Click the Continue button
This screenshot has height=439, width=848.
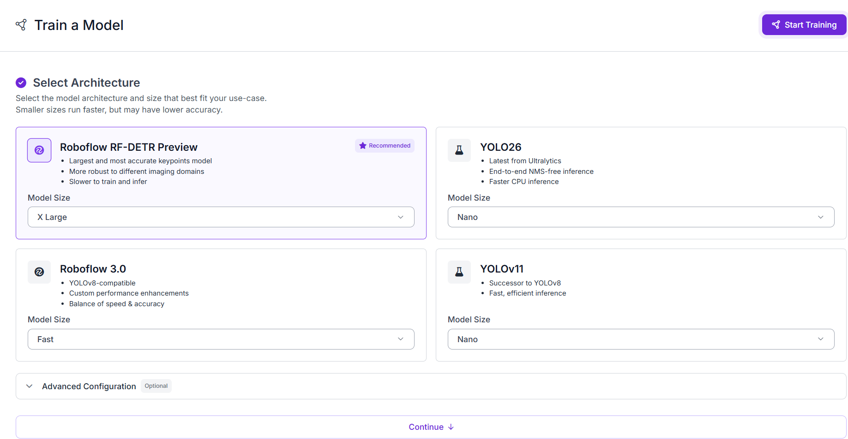tap(431, 427)
